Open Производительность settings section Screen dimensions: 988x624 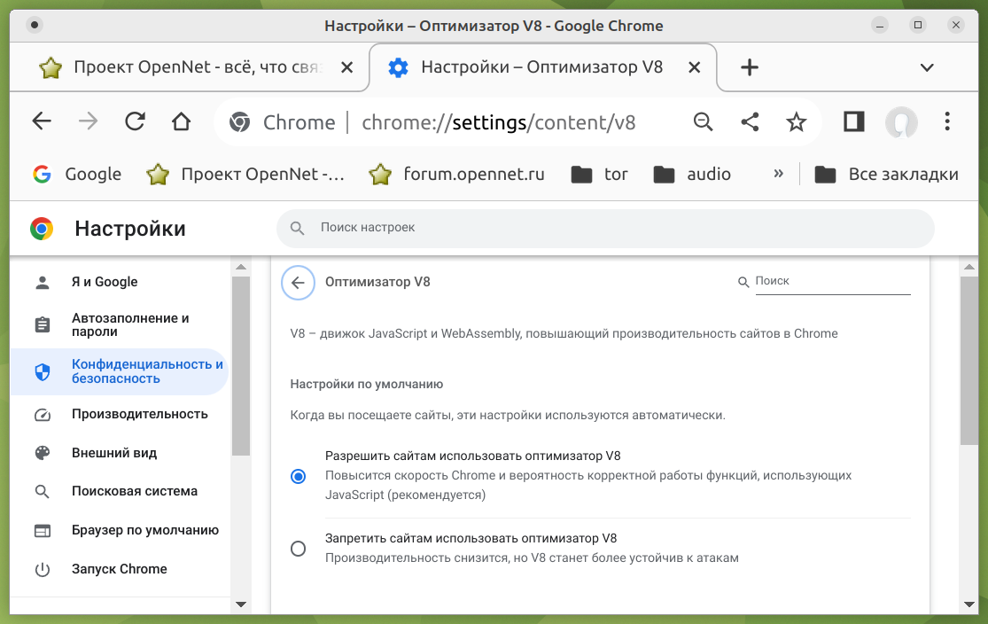139,414
